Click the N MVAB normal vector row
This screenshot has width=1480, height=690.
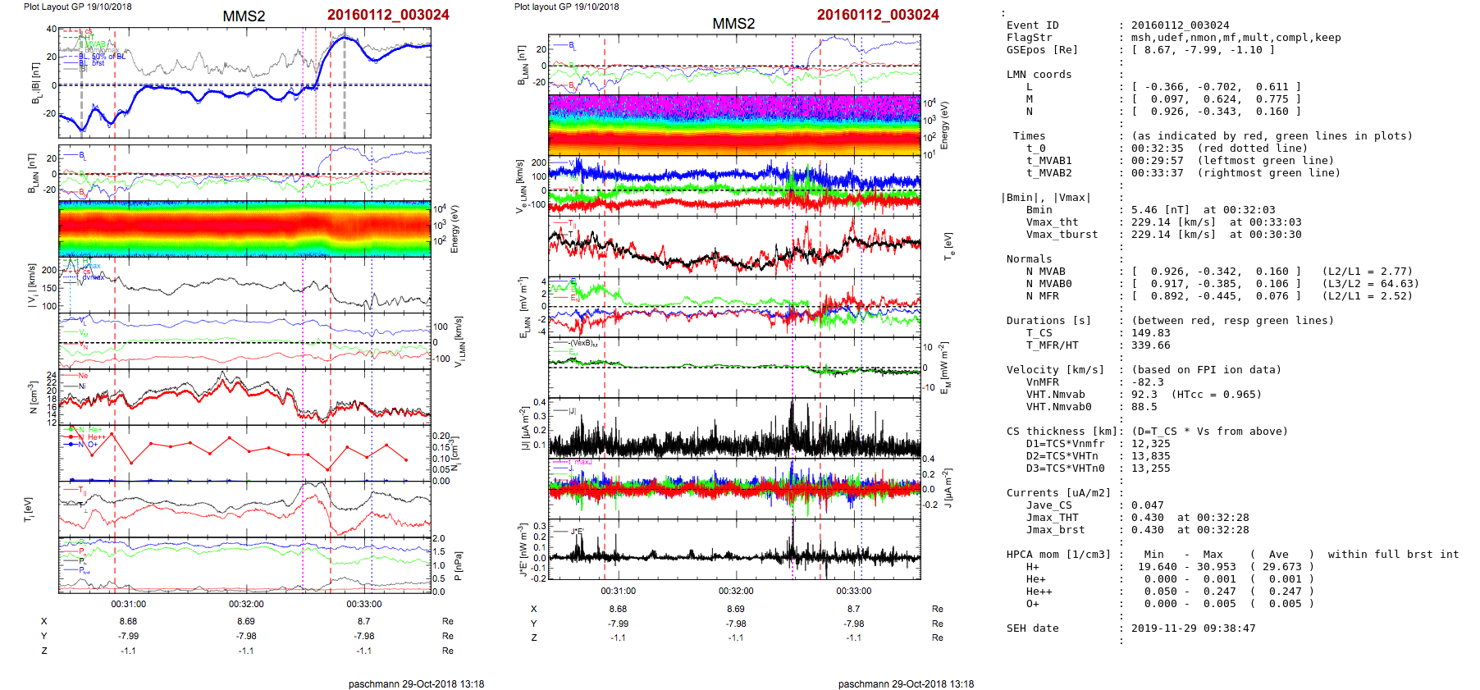pyautogui.click(x=1045, y=272)
